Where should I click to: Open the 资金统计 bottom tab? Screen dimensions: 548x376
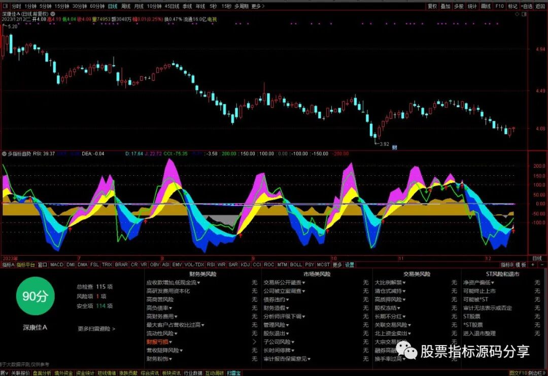point(85,373)
